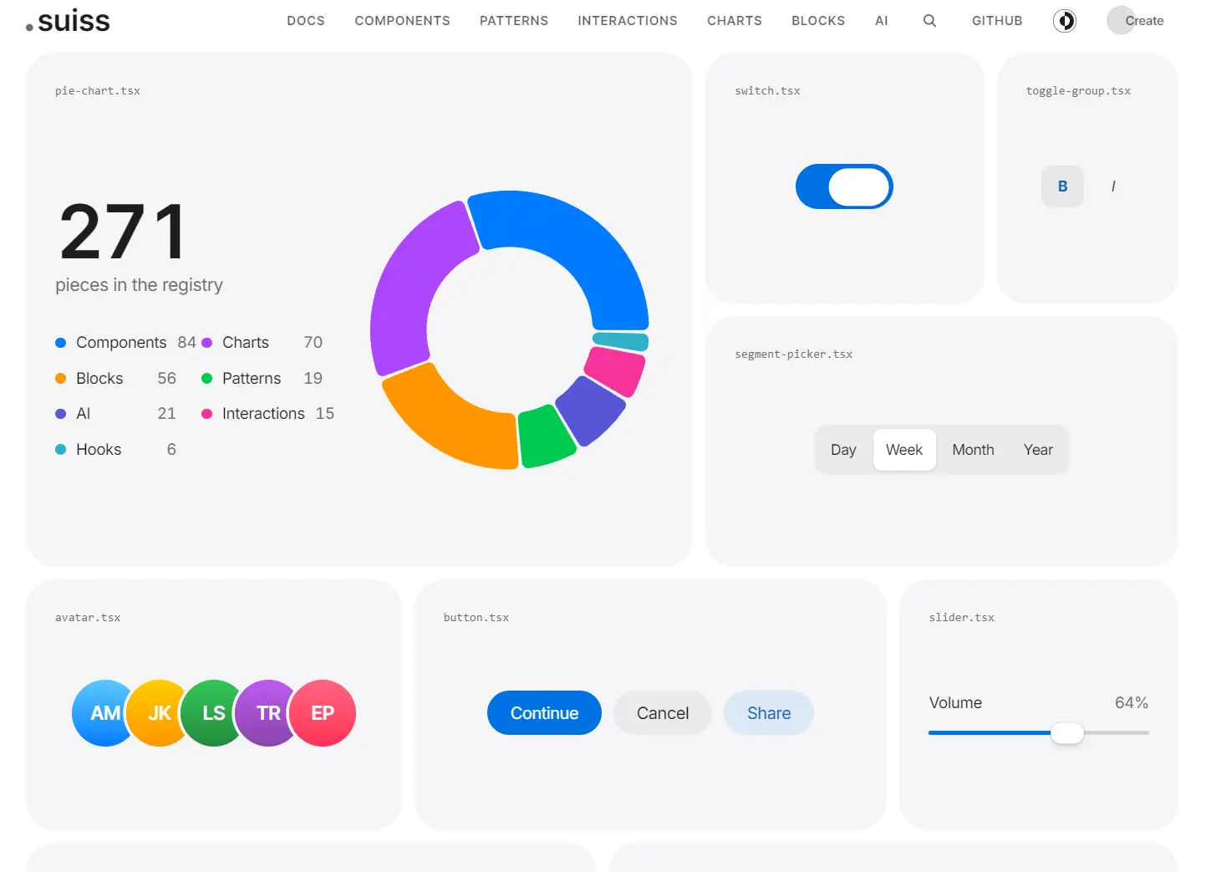
Task: Click the "toggle-group.tsx" file label
Action: 1078,91
